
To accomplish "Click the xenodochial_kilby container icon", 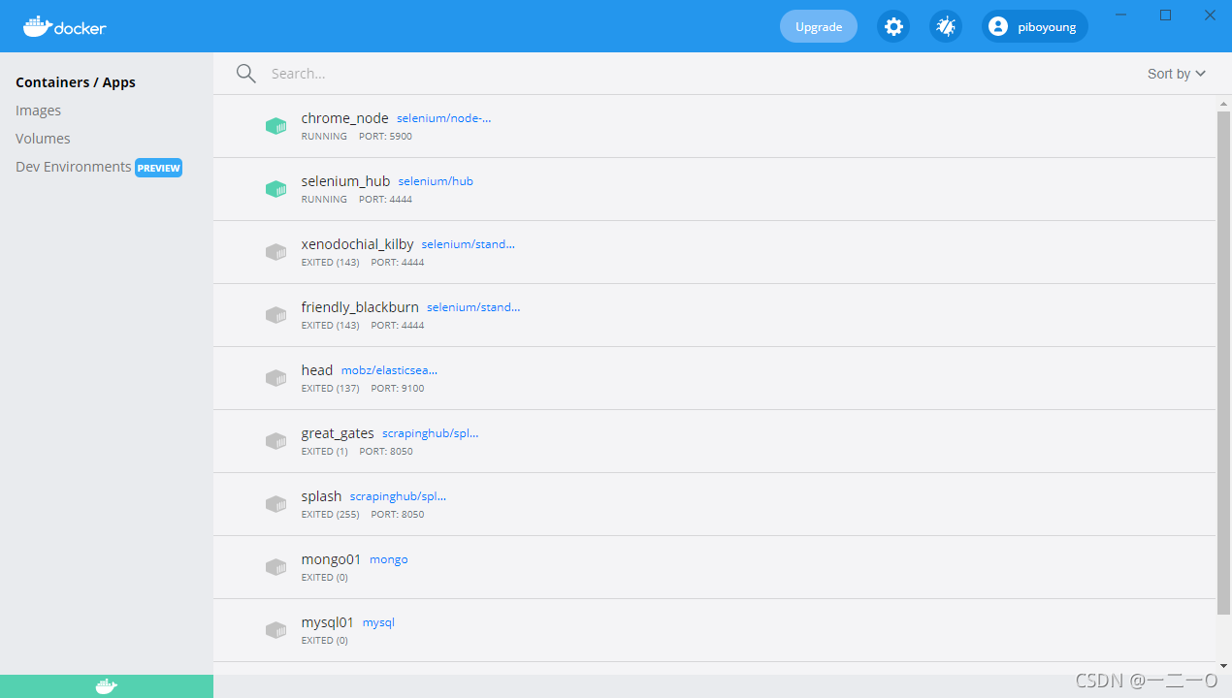I will pyautogui.click(x=276, y=252).
